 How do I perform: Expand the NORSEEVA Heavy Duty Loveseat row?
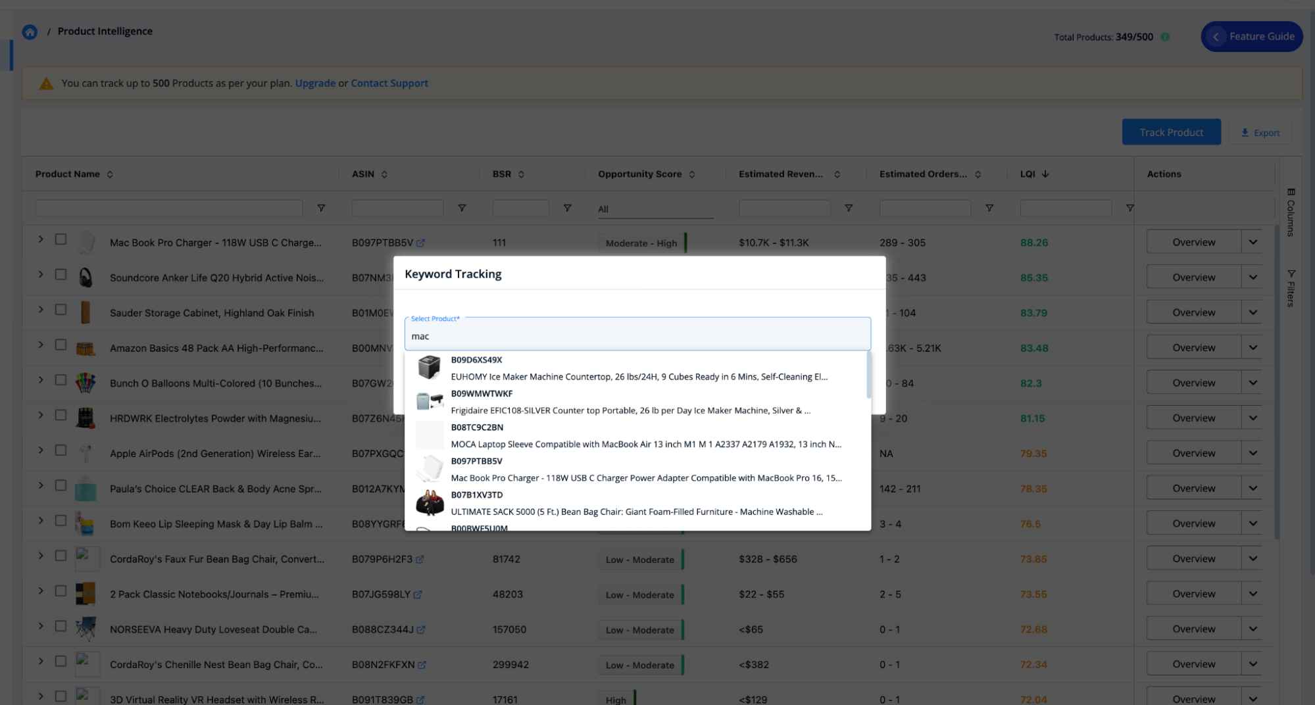41,626
